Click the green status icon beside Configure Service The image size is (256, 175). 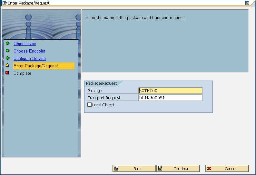click(x=7, y=58)
